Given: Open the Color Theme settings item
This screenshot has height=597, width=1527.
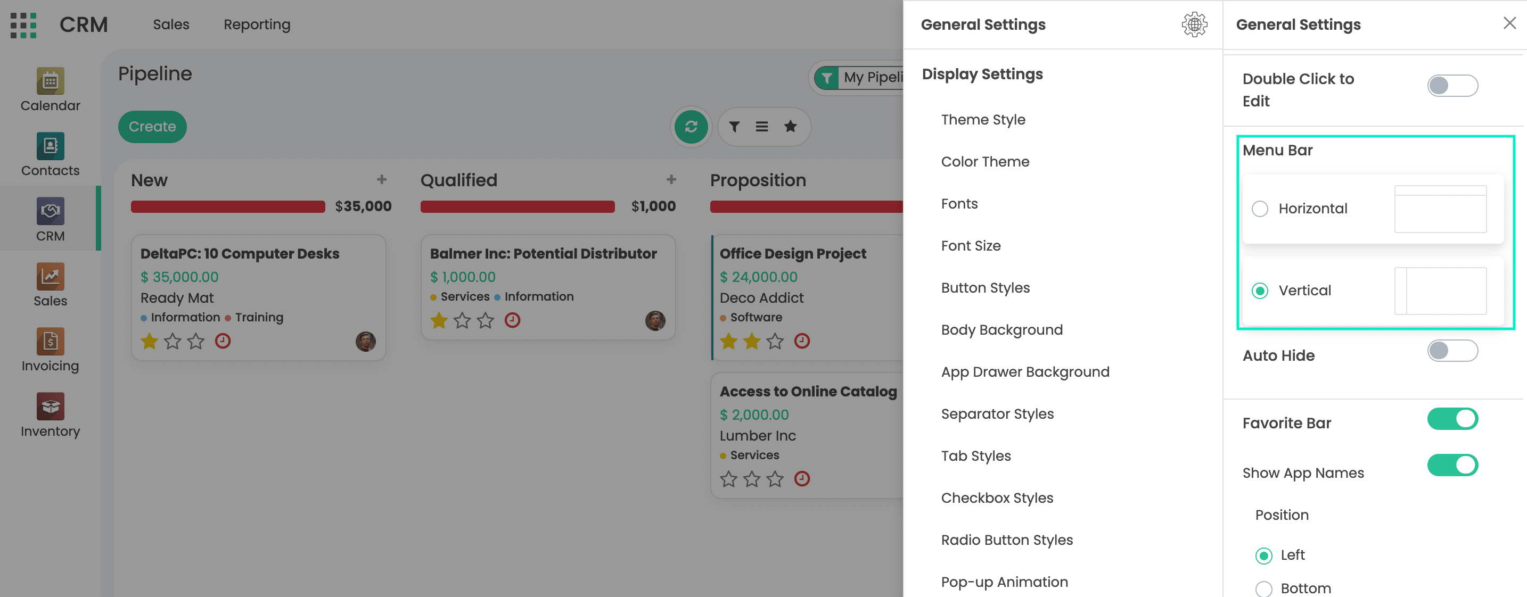Looking at the screenshot, I should [x=984, y=162].
